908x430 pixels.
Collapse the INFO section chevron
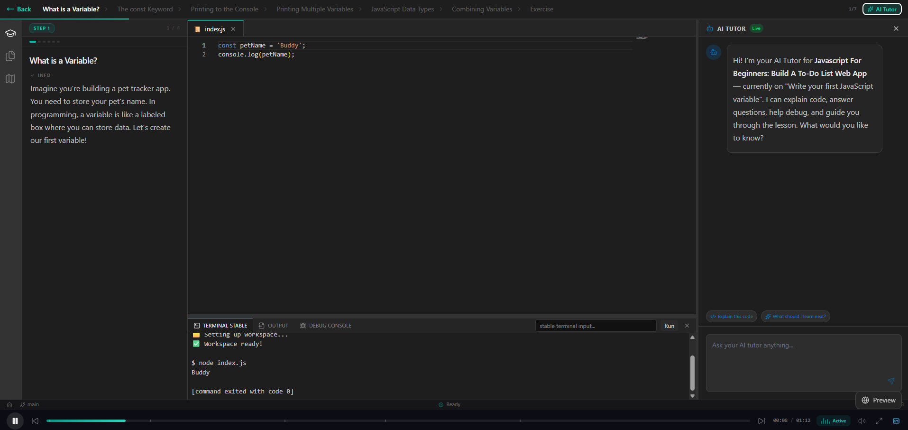point(32,75)
